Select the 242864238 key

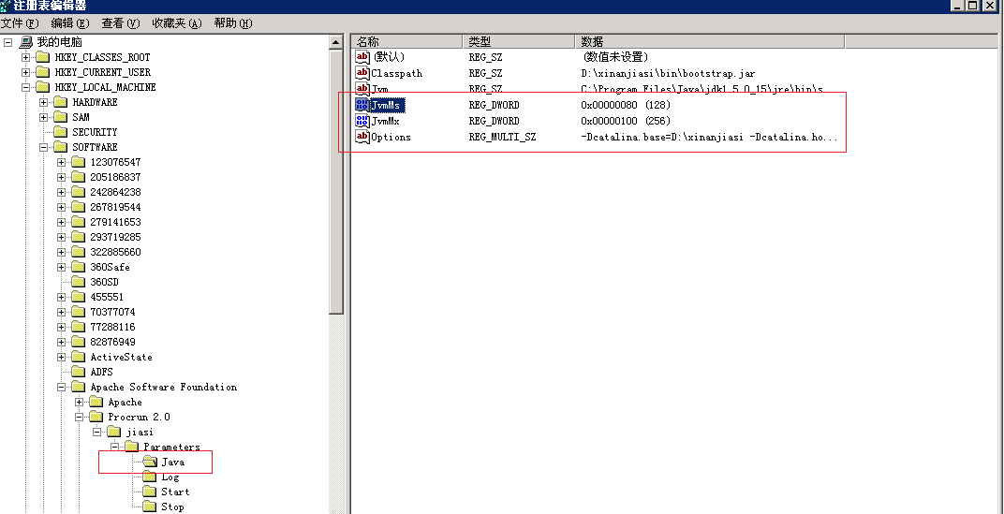point(115,192)
